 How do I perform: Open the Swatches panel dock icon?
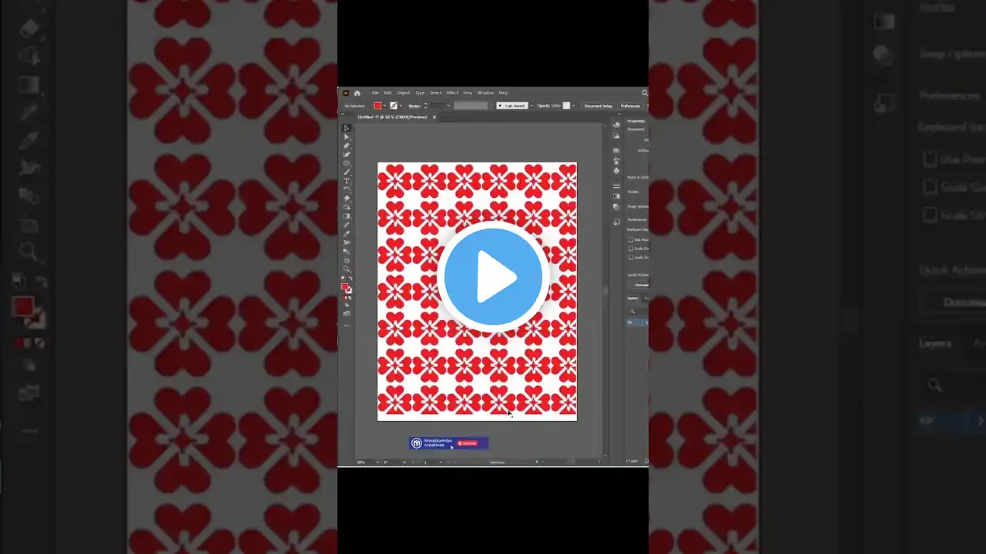click(x=616, y=151)
